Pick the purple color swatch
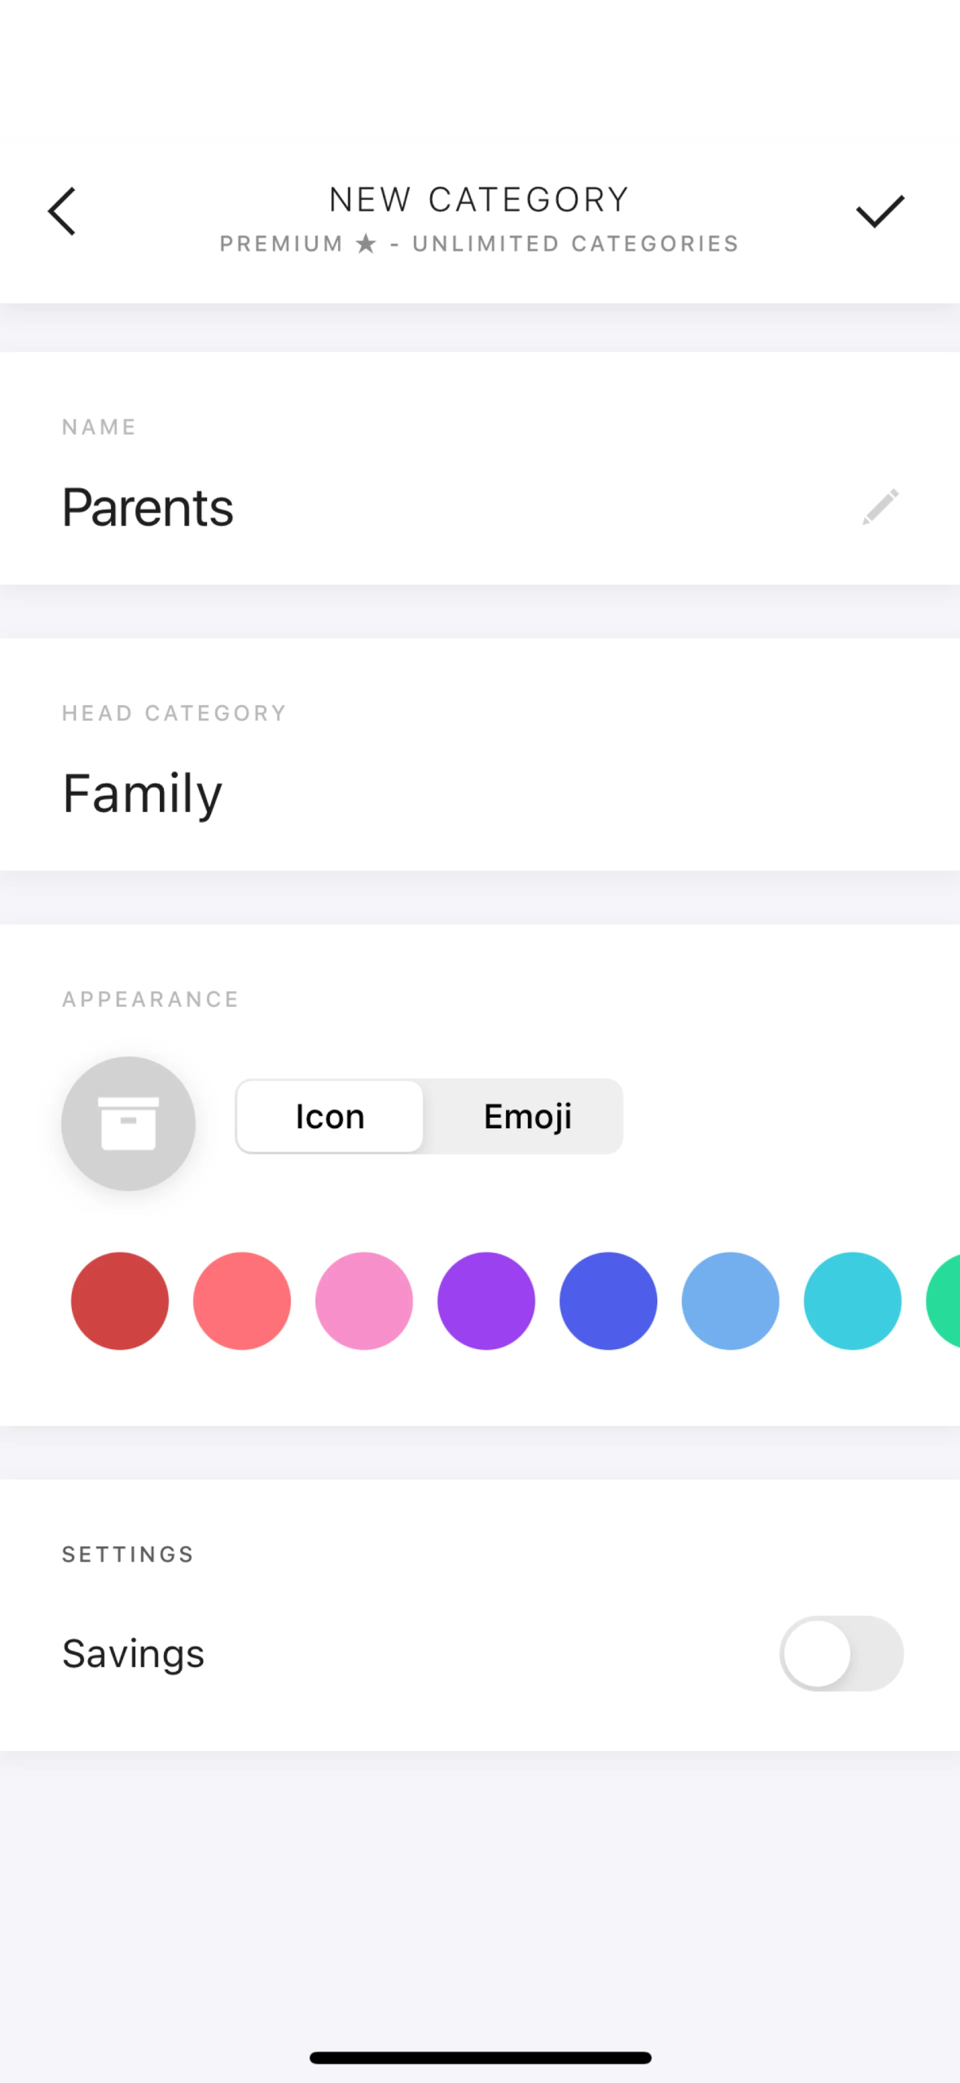Image resolution: width=960 pixels, height=2083 pixels. click(x=485, y=1300)
